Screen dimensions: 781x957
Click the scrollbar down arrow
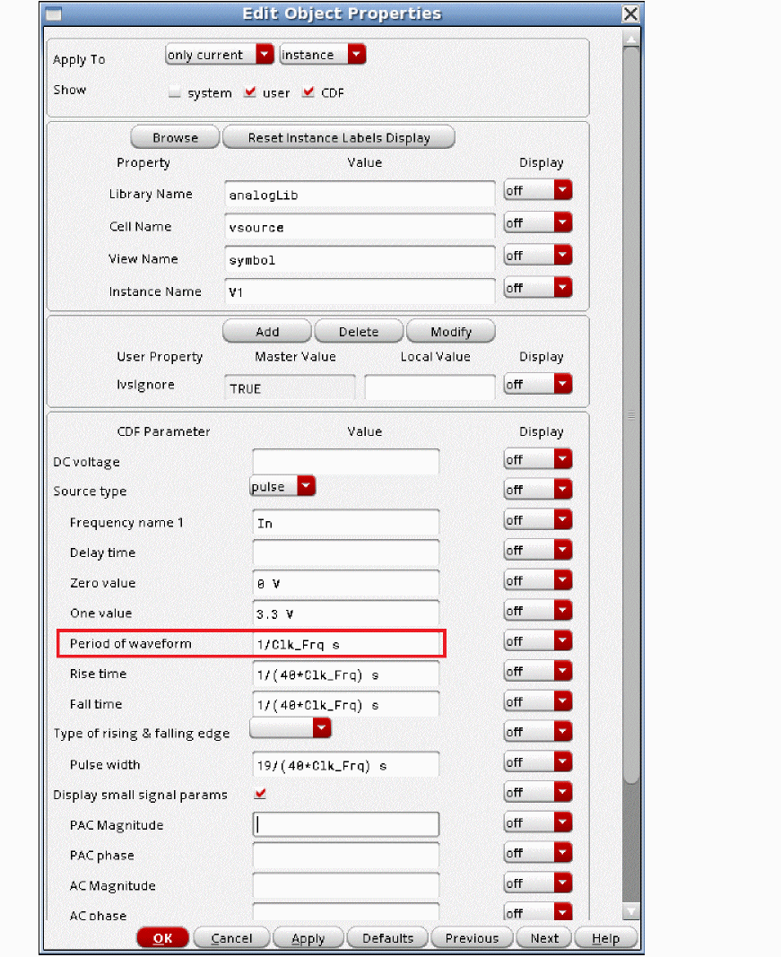point(631,910)
